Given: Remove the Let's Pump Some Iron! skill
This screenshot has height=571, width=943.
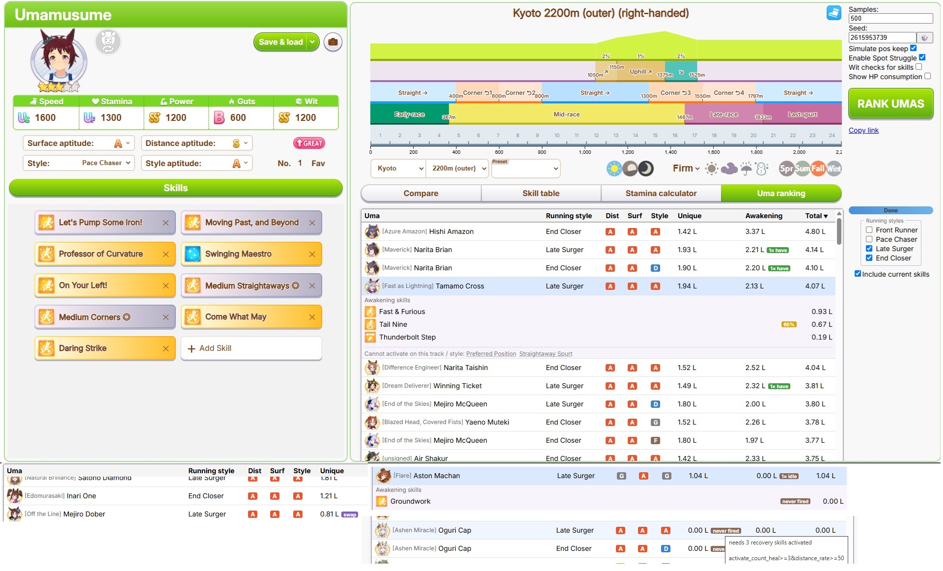Looking at the screenshot, I should [166, 223].
